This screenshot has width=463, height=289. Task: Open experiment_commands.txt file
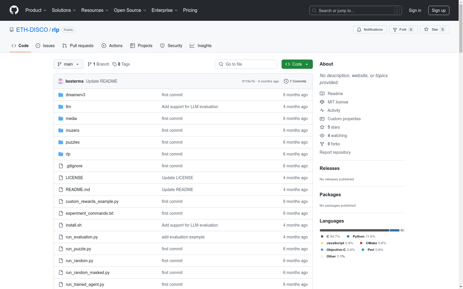[x=89, y=213]
